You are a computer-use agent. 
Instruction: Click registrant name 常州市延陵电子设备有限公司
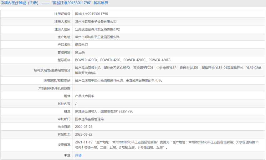tap(96, 22)
